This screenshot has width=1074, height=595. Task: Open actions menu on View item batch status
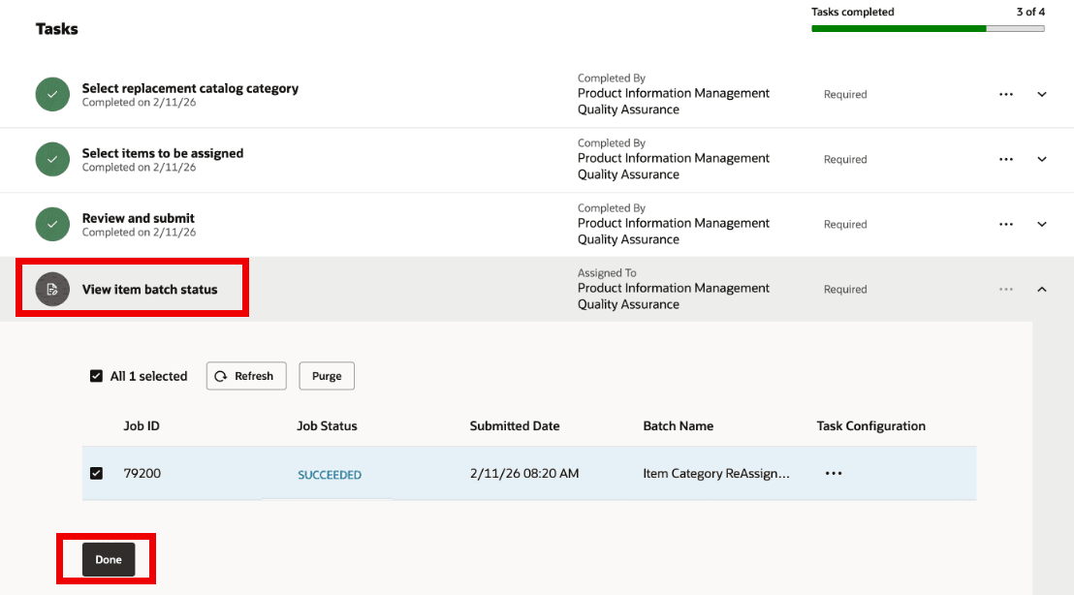click(x=1005, y=289)
